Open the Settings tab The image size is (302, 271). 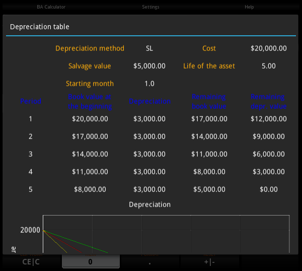click(x=150, y=7)
